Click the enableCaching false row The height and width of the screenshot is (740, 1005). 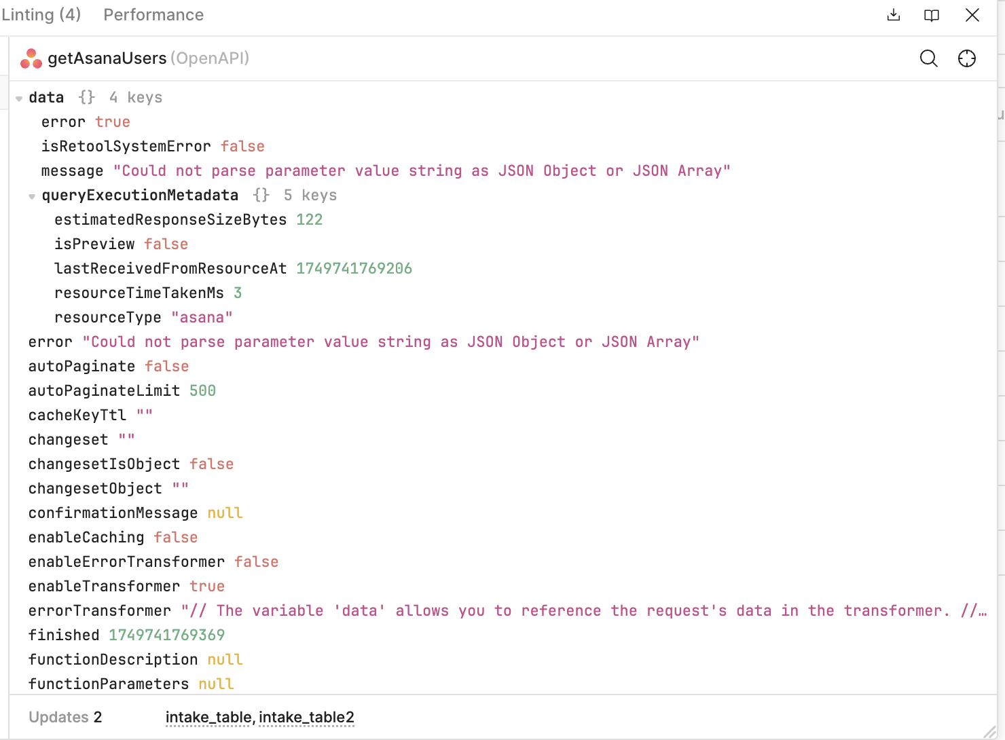point(113,538)
